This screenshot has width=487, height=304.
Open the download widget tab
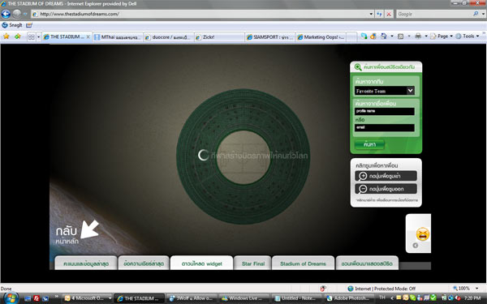click(201, 263)
